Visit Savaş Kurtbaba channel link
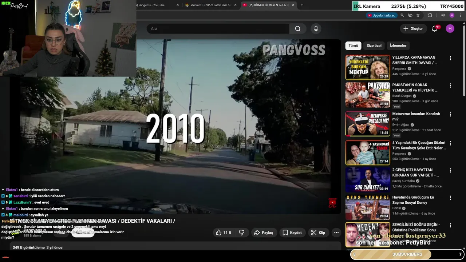 403,181
